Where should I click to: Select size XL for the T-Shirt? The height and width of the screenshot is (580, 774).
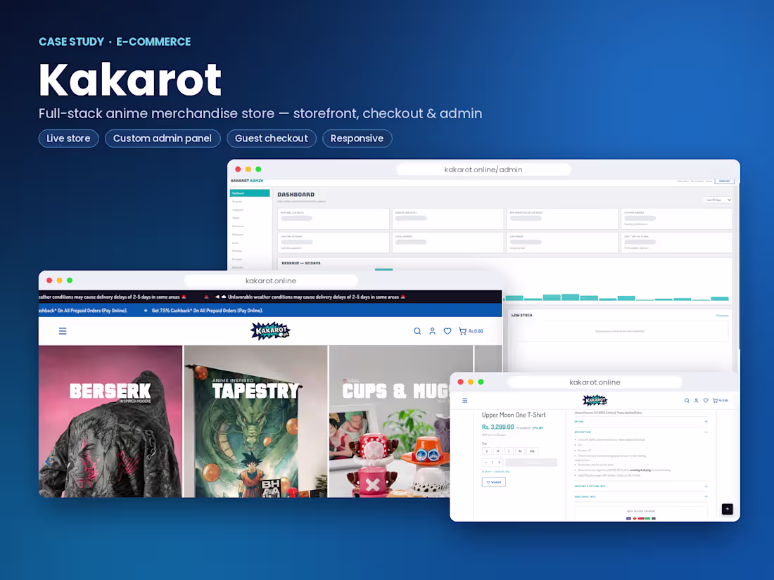tap(520, 451)
